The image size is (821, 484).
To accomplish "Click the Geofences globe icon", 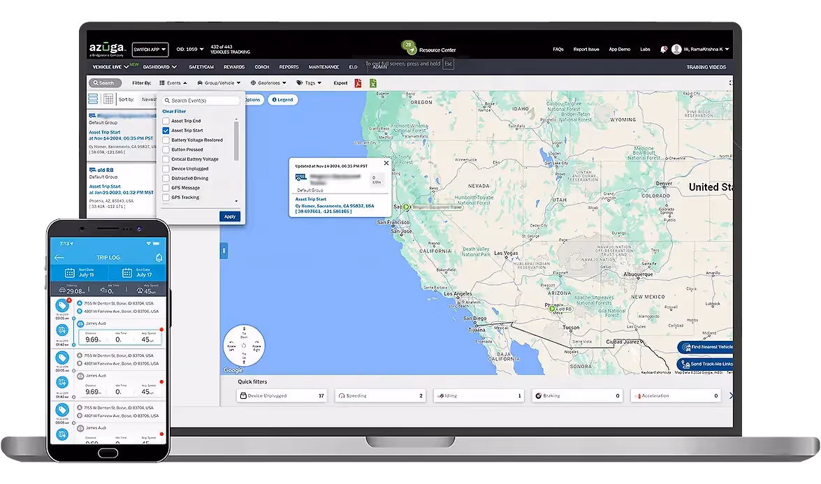I will tap(254, 82).
